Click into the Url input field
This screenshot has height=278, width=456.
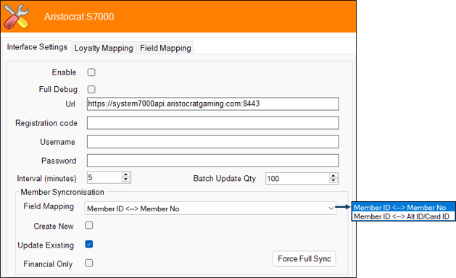pos(212,104)
